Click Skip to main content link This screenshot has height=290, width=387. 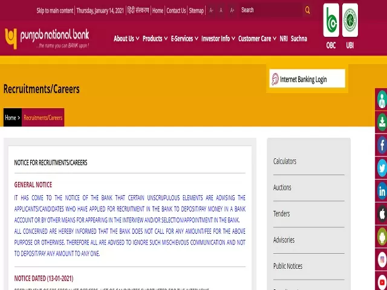55,11
